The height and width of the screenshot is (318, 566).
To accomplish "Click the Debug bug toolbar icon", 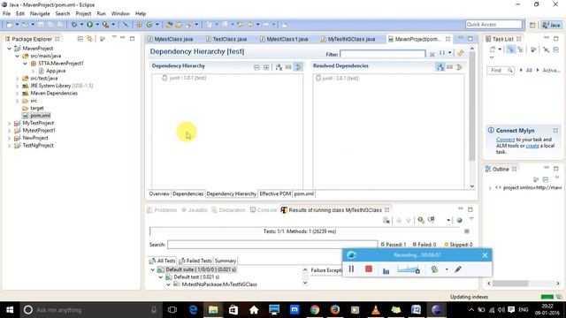I will (74, 25).
